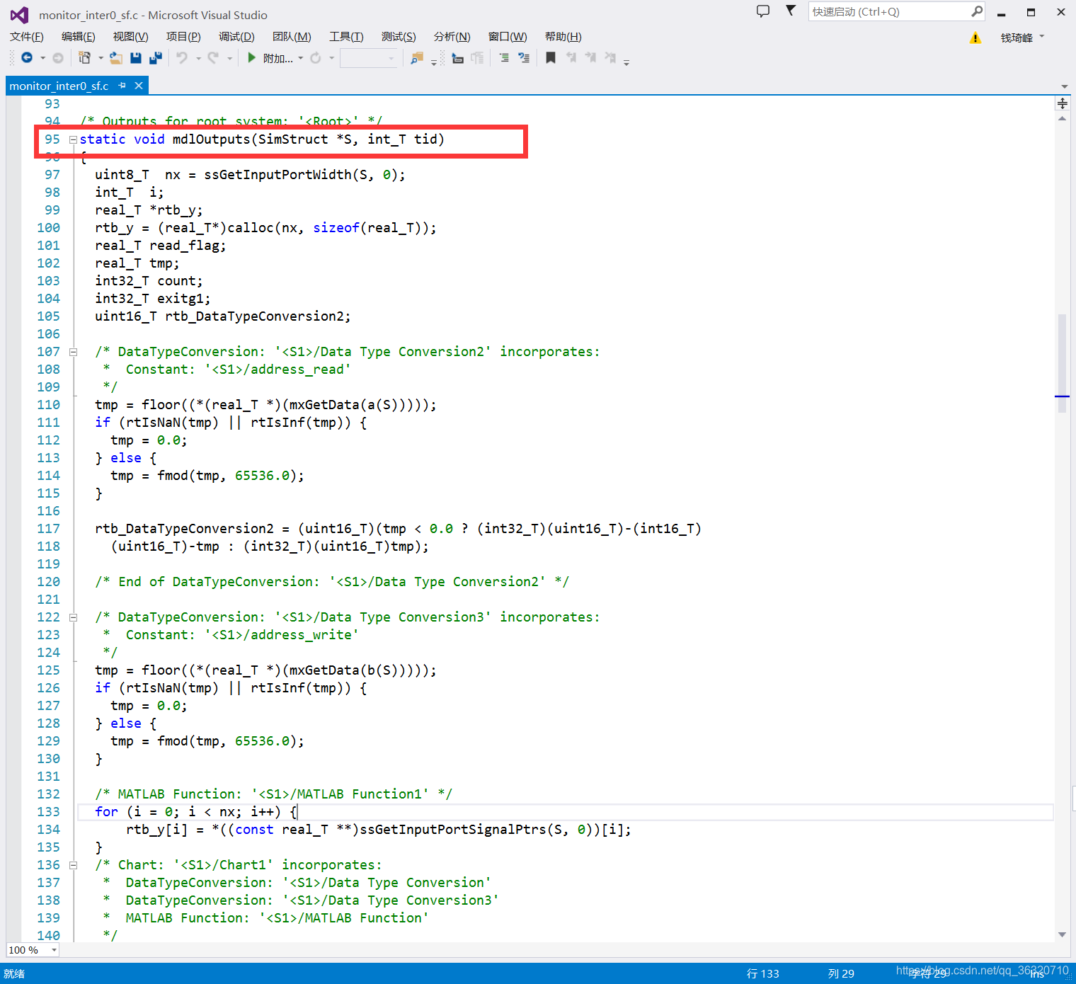Viewport: 1076px width, 984px height.
Task: Open the Navigate Backward history dropdown
Action: tap(42, 58)
